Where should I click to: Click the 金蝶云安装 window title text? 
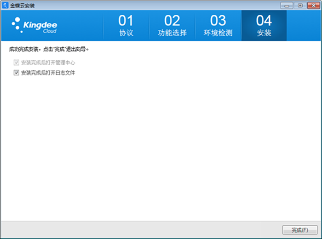tap(23, 6)
